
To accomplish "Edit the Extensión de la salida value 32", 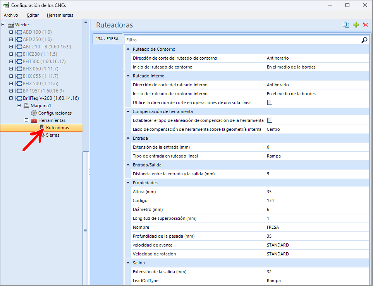I will click(x=317, y=272).
